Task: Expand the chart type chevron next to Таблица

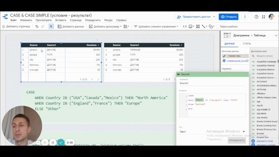Action: pyautogui.click(x=276, y=35)
